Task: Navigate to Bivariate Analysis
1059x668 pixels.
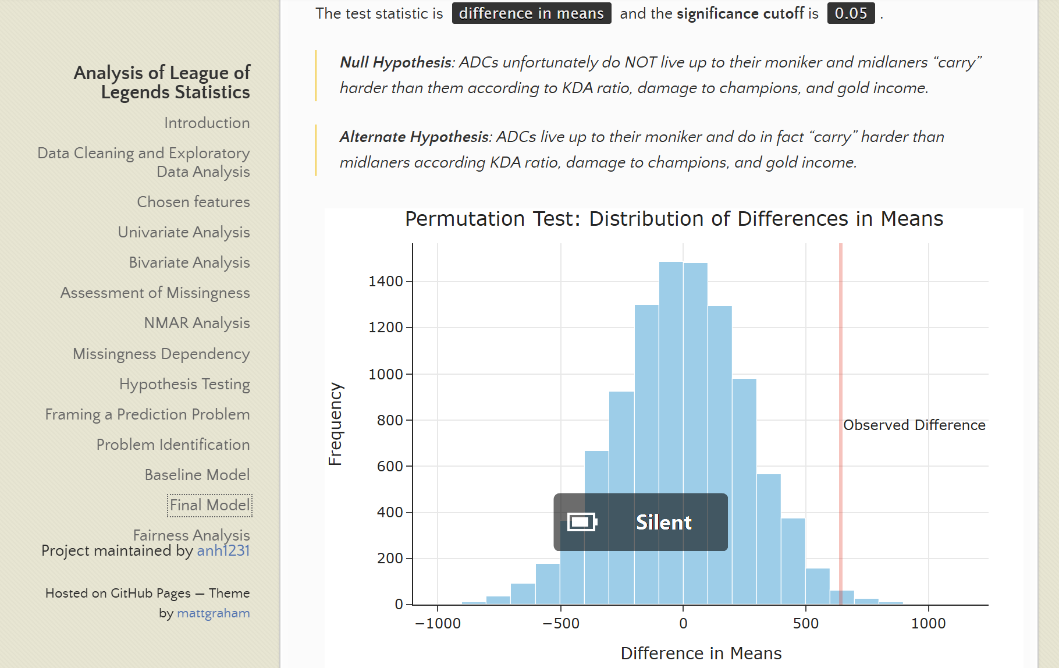Action: (189, 262)
